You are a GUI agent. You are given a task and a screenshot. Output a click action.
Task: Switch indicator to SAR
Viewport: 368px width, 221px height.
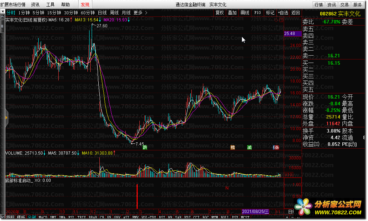[x=178, y=217]
